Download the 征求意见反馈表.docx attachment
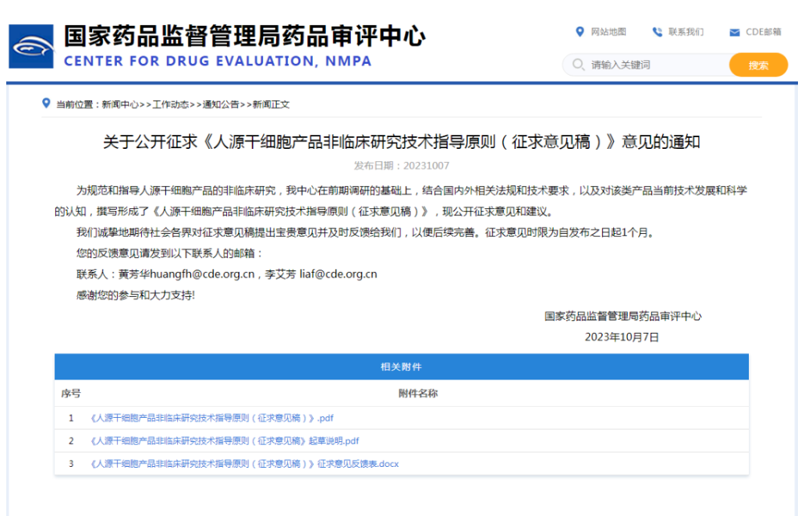Image resolution: width=805 pixels, height=516 pixels. click(x=245, y=464)
